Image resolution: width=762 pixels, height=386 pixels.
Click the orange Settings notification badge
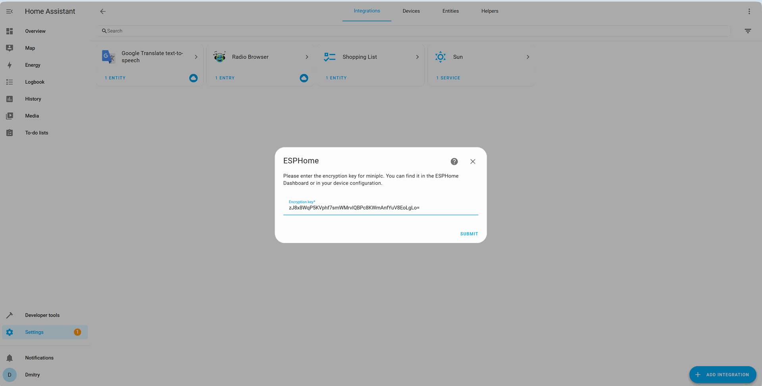(77, 332)
